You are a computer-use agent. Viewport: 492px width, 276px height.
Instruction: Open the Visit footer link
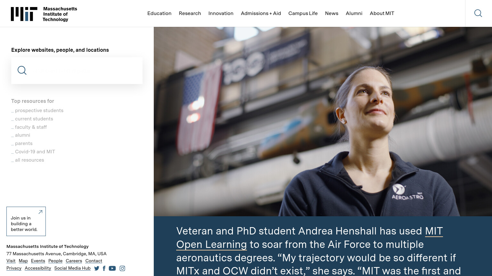tap(11, 261)
